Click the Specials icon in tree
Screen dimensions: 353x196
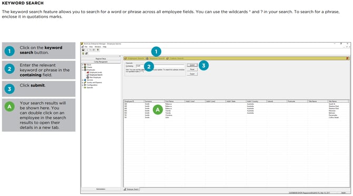(85, 87)
